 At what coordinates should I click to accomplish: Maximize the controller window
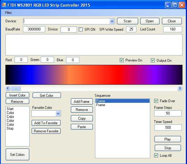click(x=175, y=5)
